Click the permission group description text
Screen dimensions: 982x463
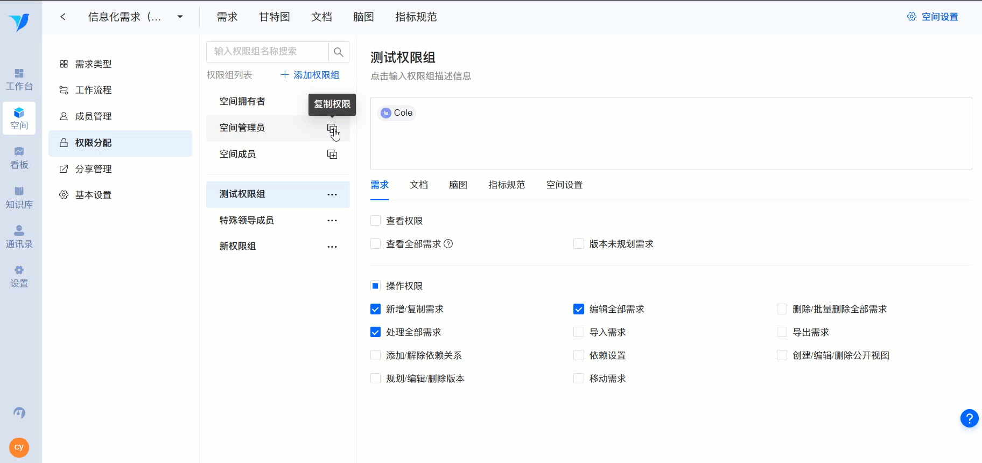click(421, 76)
